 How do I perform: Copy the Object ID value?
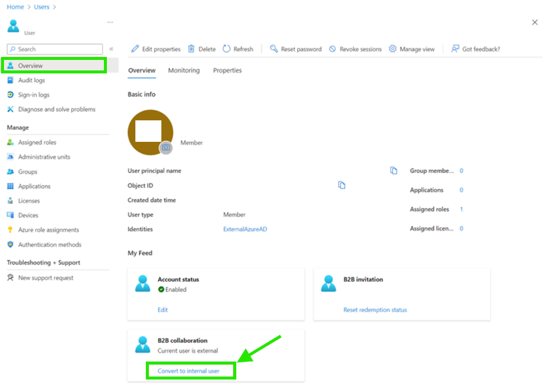(x=342, y=185)
